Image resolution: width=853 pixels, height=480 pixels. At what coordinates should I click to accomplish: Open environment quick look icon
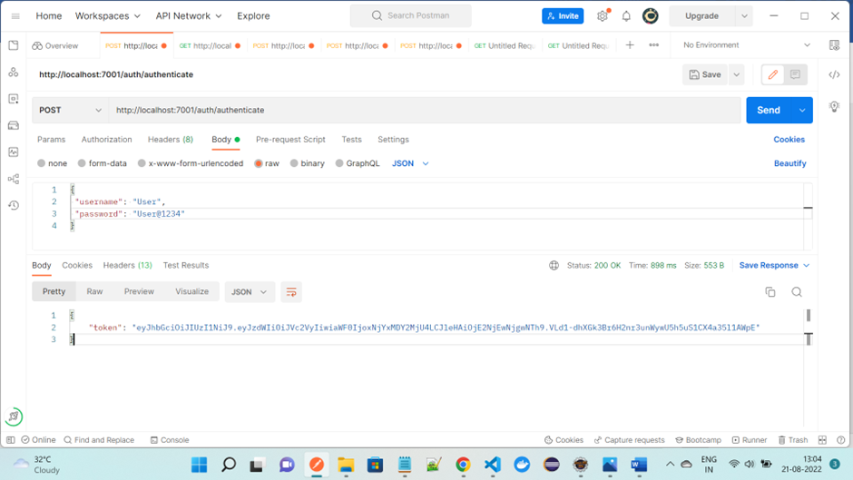(834, 45)
